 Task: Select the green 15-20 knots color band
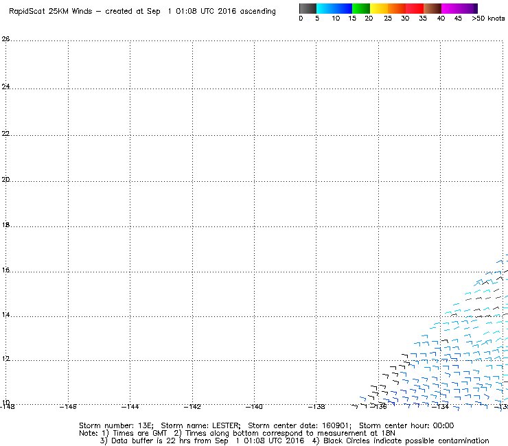[361, 8]
